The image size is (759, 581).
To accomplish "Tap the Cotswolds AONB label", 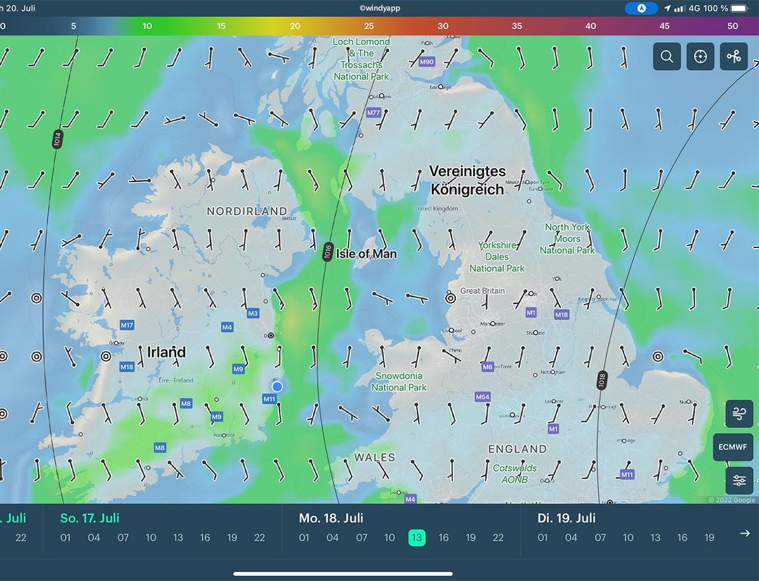I will coord(515,474).
